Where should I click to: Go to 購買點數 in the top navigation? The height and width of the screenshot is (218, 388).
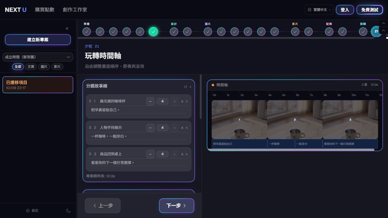click(x=45, y=10)
